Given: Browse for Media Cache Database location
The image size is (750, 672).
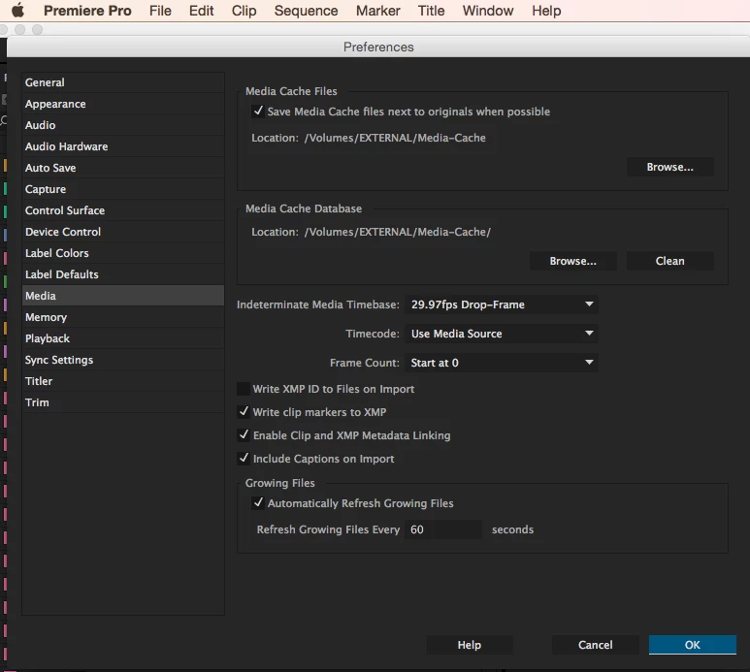Looking at the screenshot, I should point(572,261).
